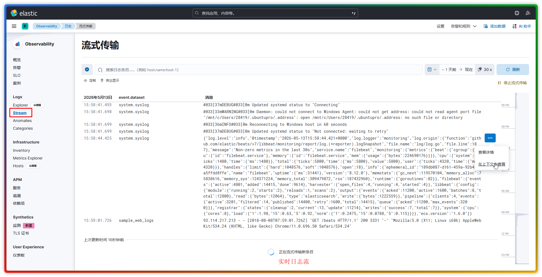
Task: Click the AI assistant icon
Action: [514, 26]
